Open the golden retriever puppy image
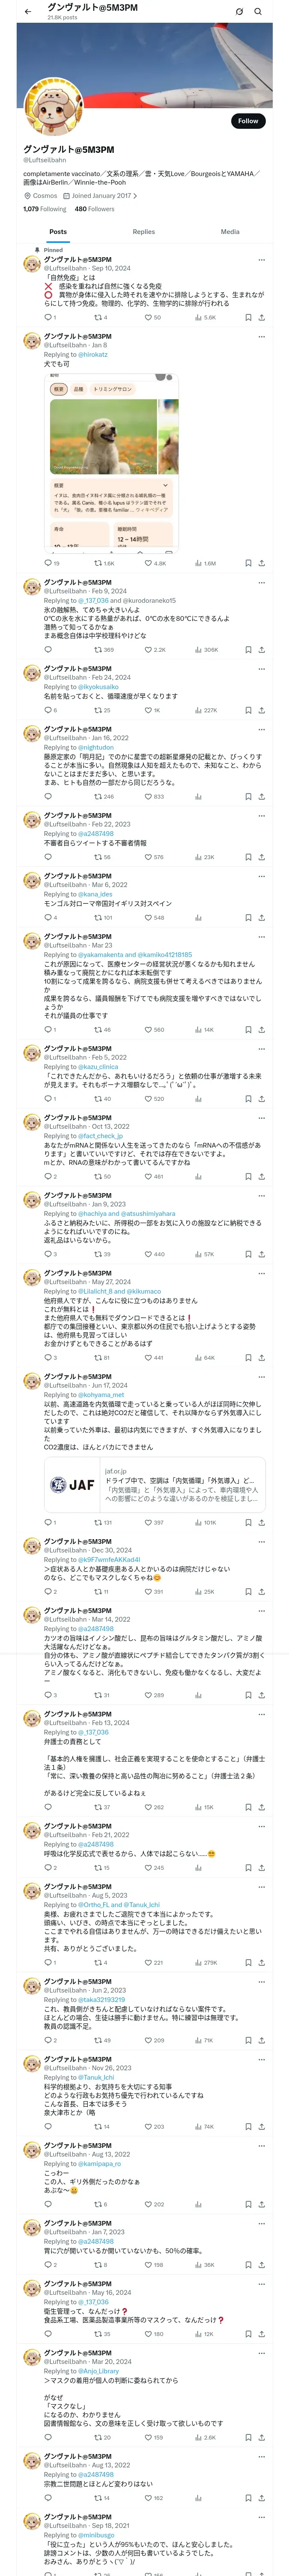The width and height of the screenshot is (289, 2576). click(x=104, y=436)
